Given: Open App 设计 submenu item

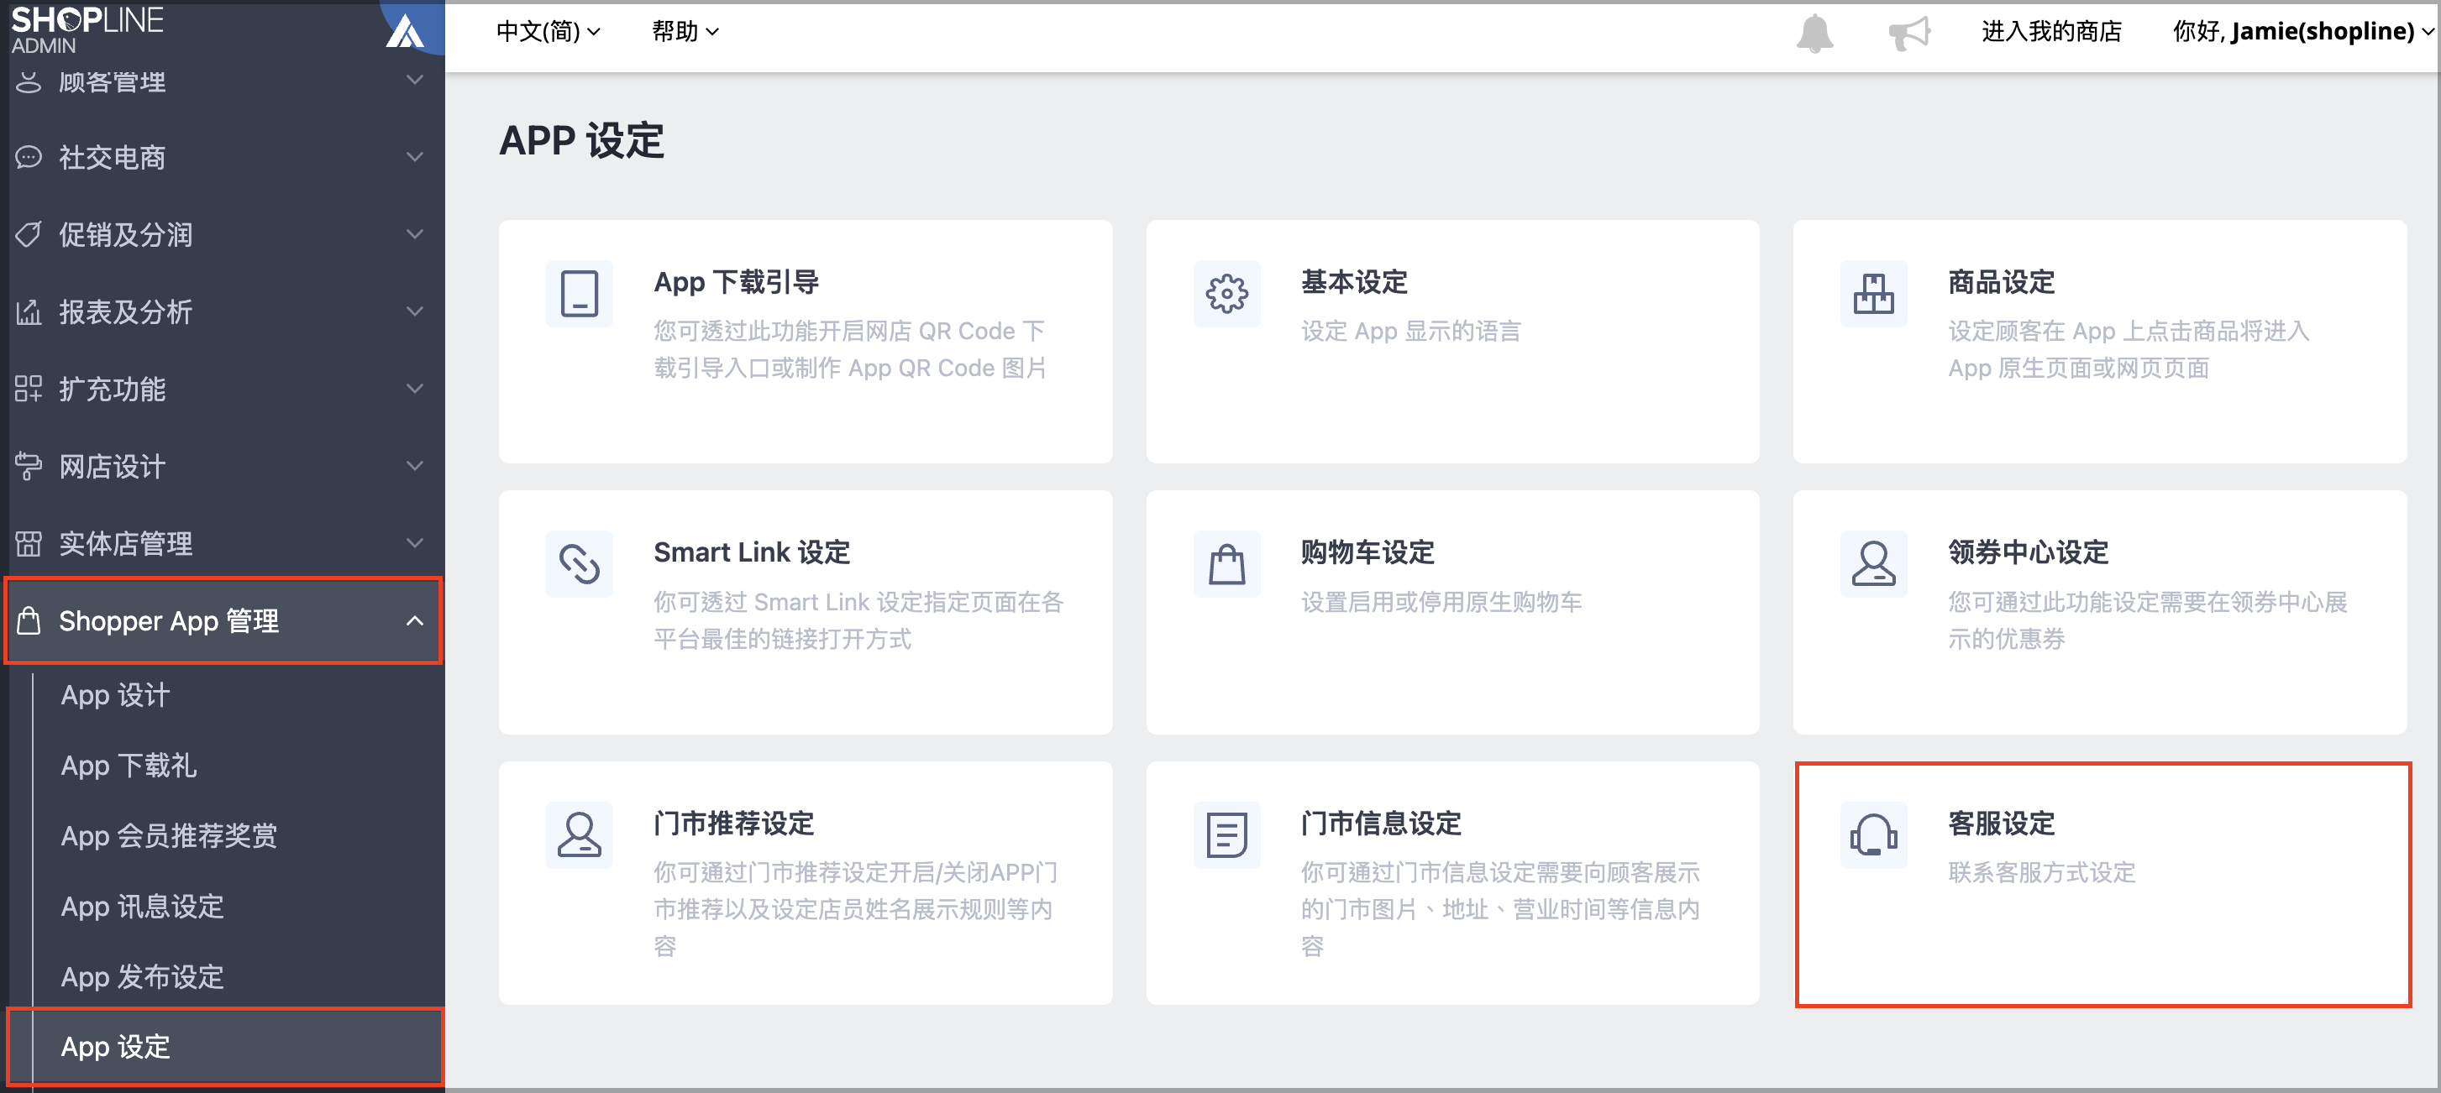Looking at the screenshot, I should [x=116, y=695].
